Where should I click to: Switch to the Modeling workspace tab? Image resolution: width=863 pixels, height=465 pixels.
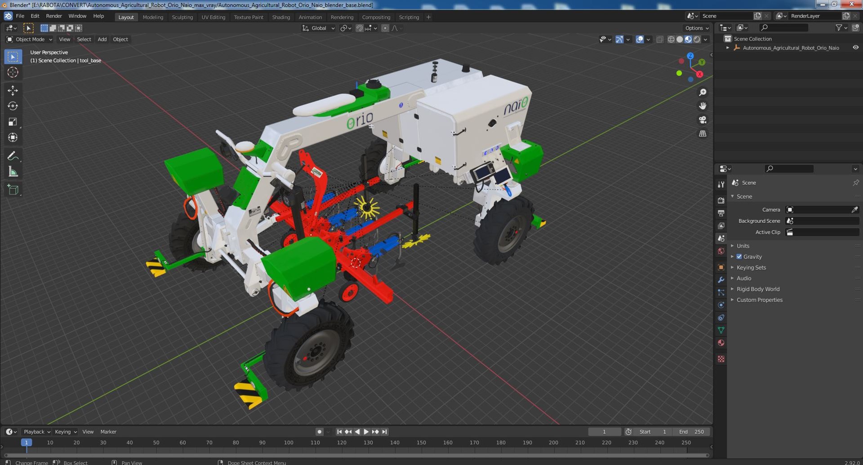tap(153, 17)
